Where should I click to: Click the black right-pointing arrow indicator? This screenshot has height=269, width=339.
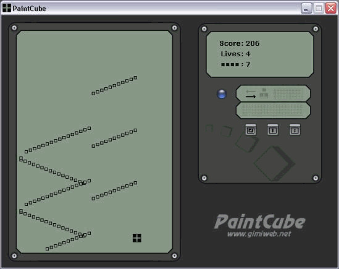click(x=251, y=96)
